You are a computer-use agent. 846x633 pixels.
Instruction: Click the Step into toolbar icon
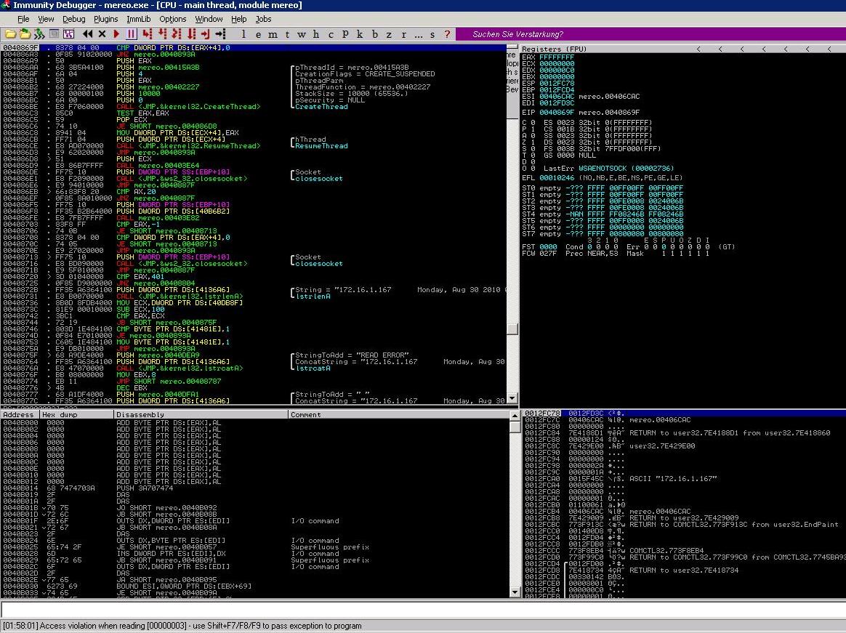pos(148,34)
